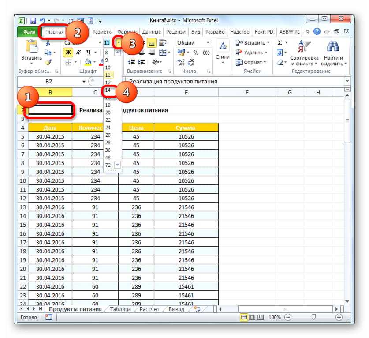
Task: Click the Italic (К) formatting icon
Action: coord(78,53)
